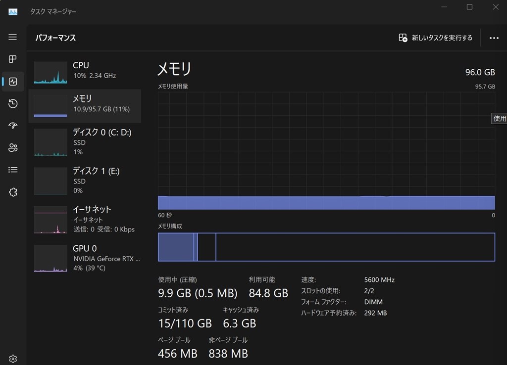The image size is (507, 365).
Task: Click the memory composition bar
Action: click(326, 247)
